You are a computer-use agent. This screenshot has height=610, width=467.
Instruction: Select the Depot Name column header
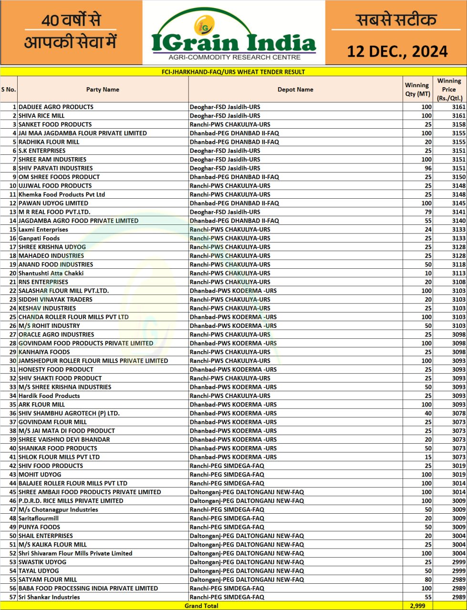coord(295,90)
